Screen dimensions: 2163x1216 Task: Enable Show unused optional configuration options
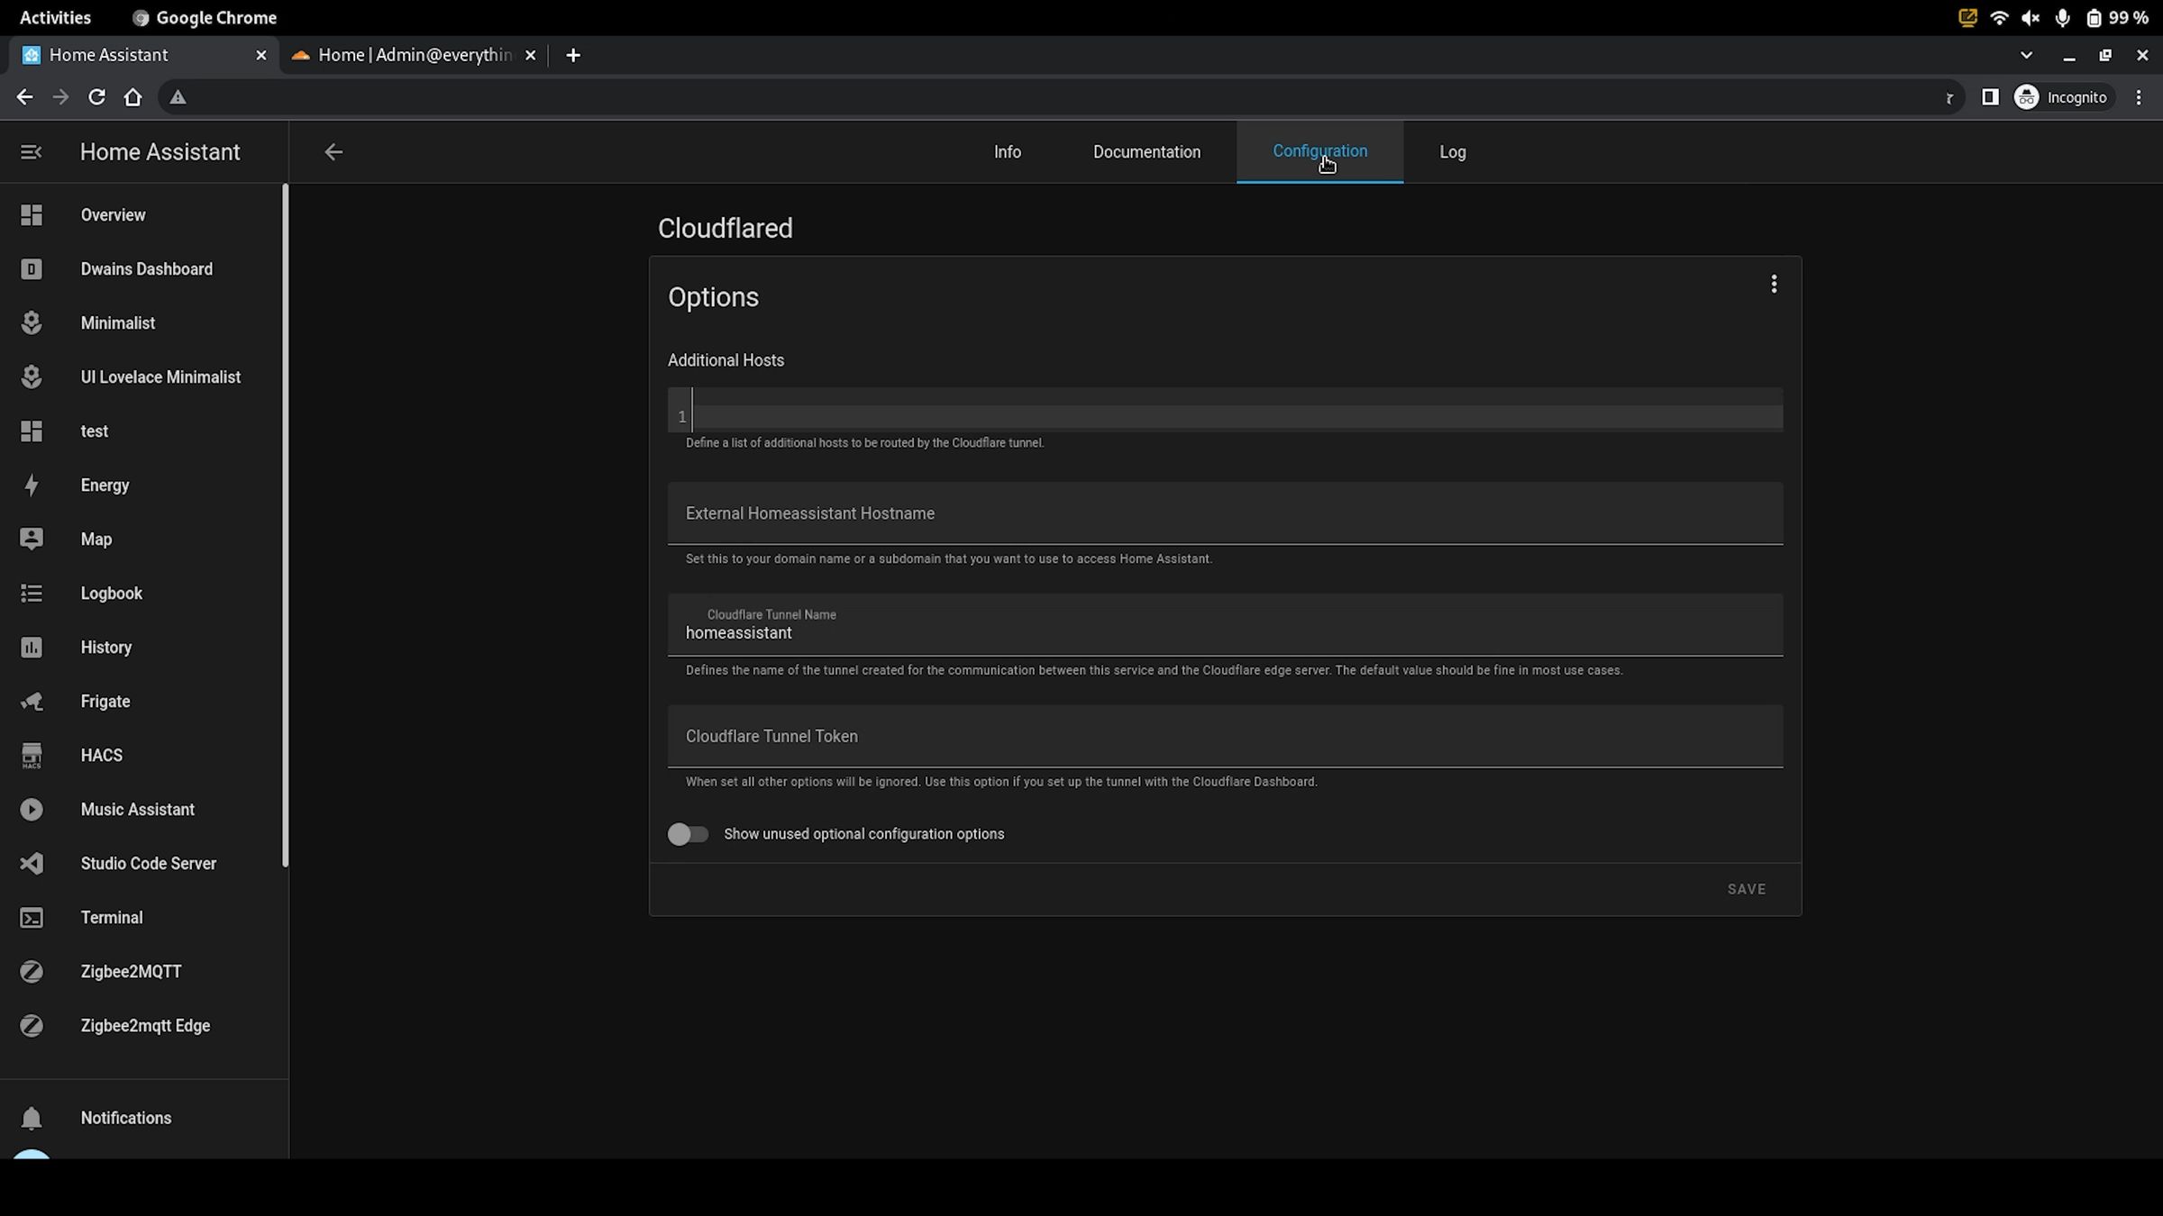pos(689,834)
